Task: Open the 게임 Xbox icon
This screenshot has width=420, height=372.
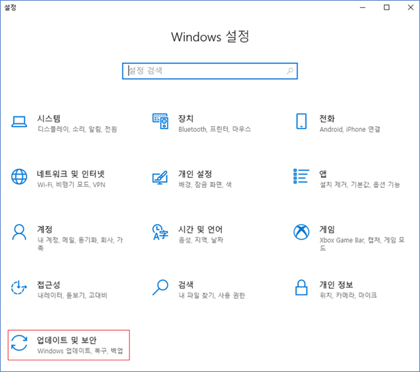Action: pos(302,232)
